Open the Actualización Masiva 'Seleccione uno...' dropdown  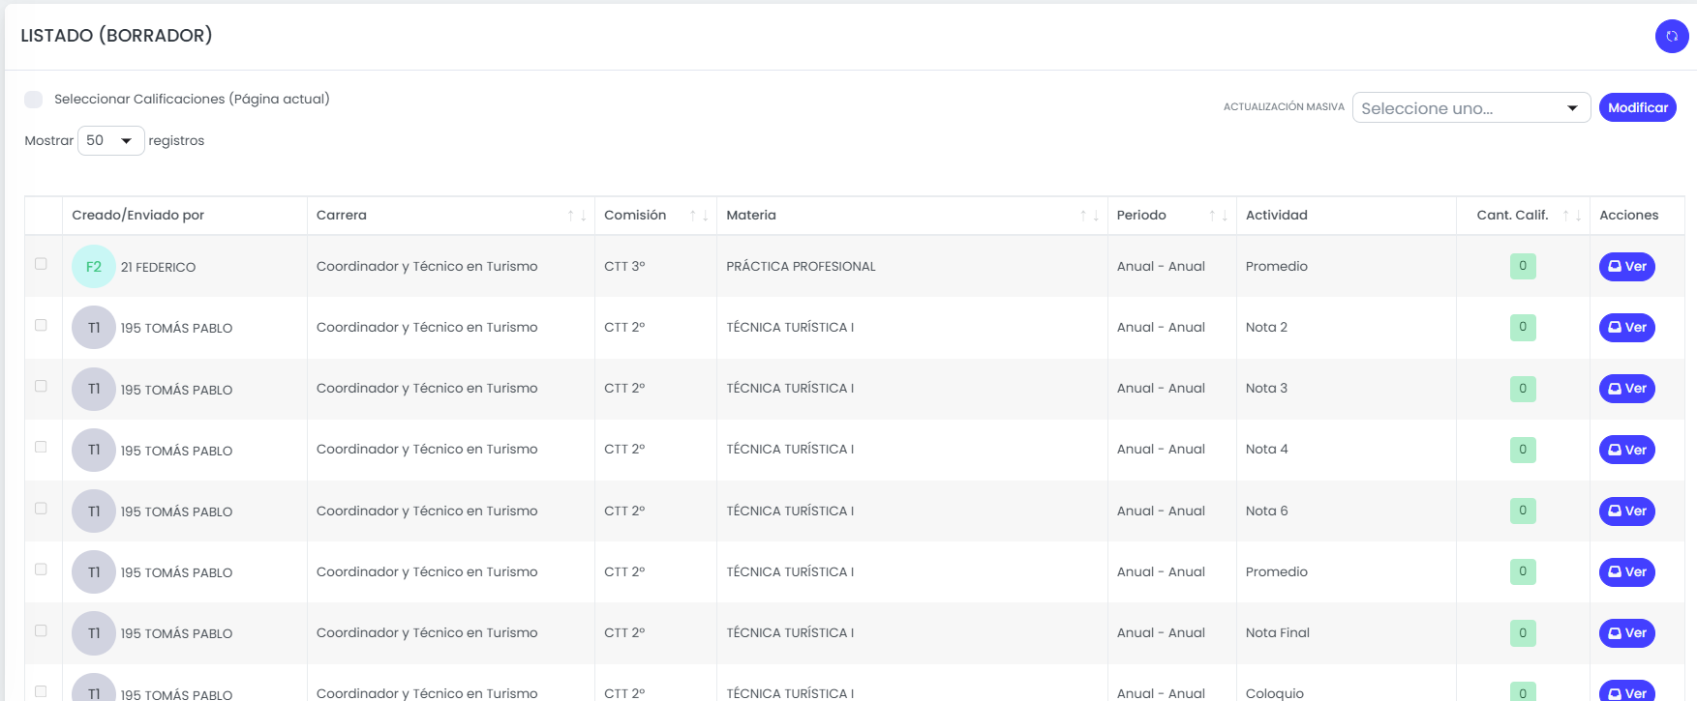tap(1471, 107)
